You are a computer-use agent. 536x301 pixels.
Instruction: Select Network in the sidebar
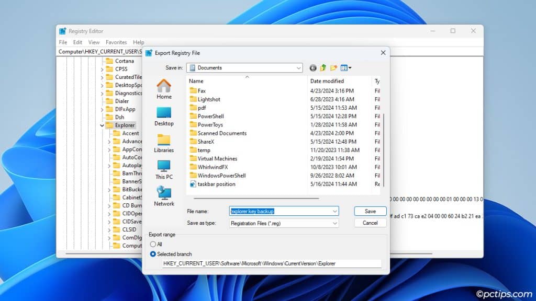coord(164,197)
